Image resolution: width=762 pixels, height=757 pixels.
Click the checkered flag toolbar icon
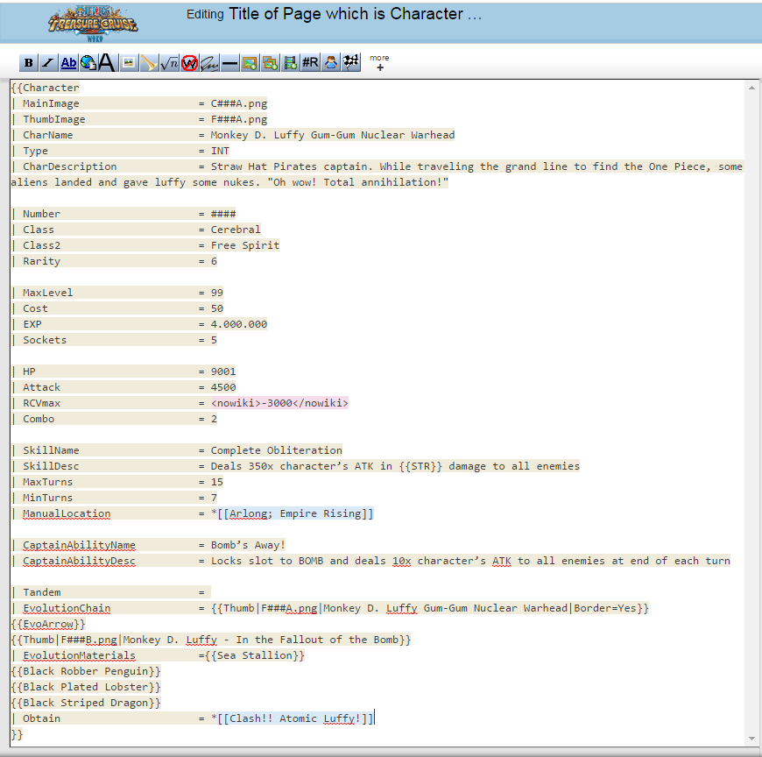(x=351, y=63)
